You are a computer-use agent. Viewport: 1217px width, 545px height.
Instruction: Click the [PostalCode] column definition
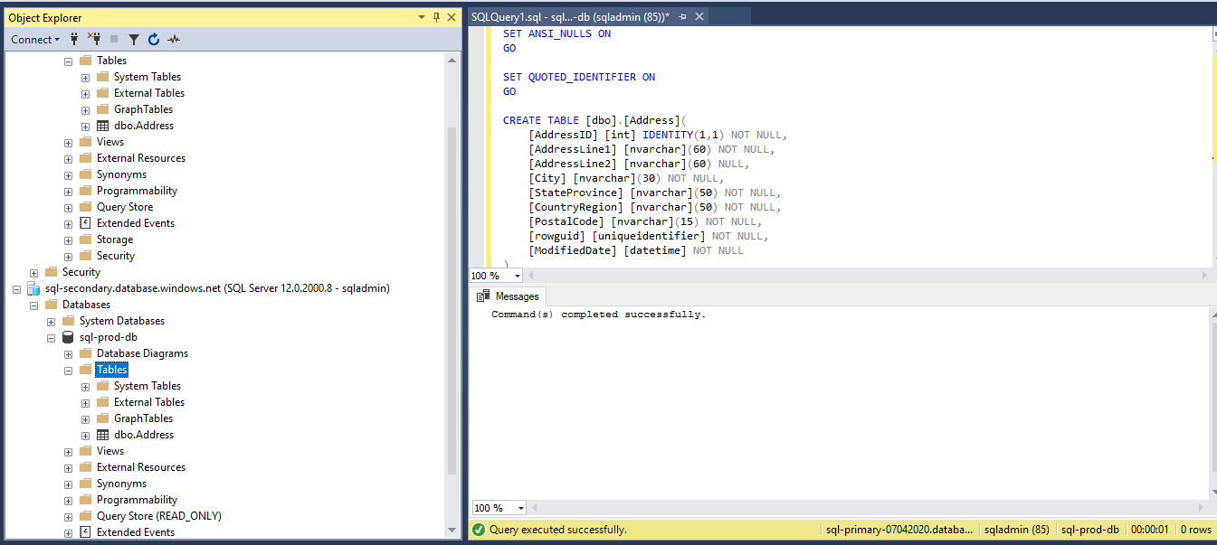(x=645, y=221)
